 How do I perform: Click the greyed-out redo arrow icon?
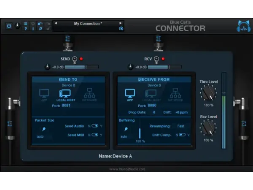point(48,24)
